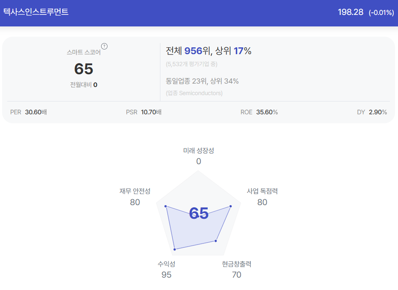The image size is (398, 290).
Task: Click the 상위 17% percentile text
Action: pyautogui.click(x=233, y=51)
